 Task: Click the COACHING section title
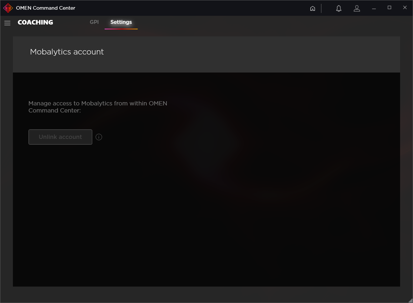(x=35, y=22)
